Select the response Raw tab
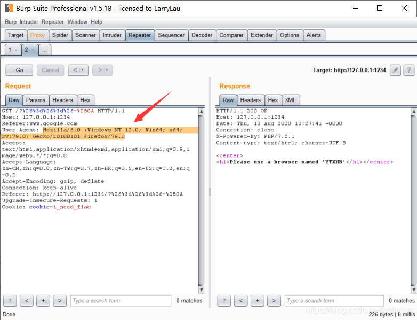 pyautogui.click(x=228, y=100)
